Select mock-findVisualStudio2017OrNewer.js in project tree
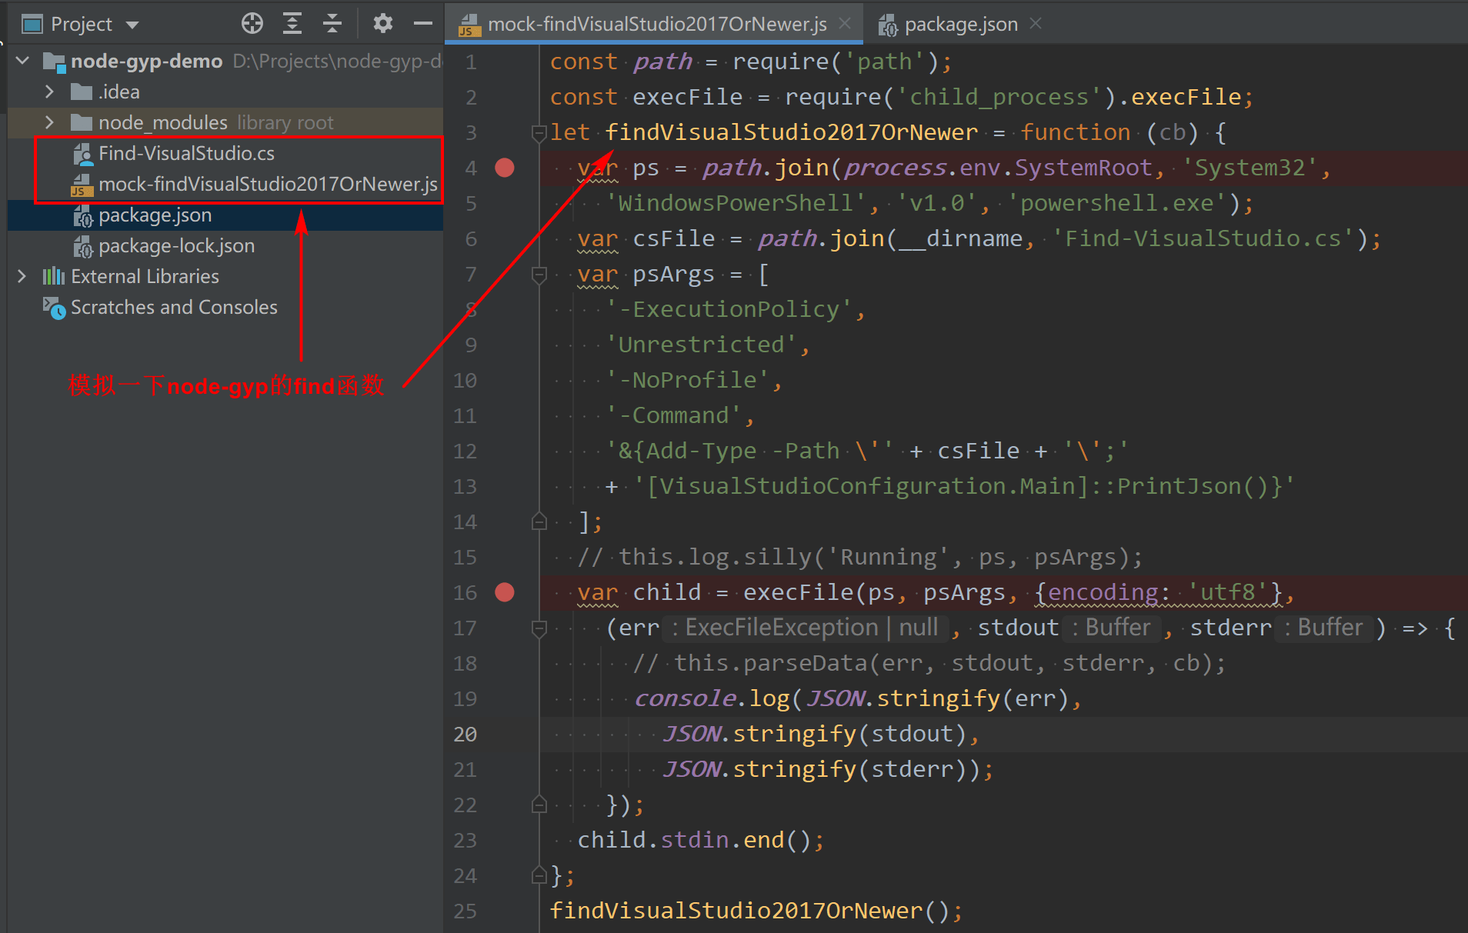The width and height of the screenshot is (1468, 933). click(x=268, y=184)
